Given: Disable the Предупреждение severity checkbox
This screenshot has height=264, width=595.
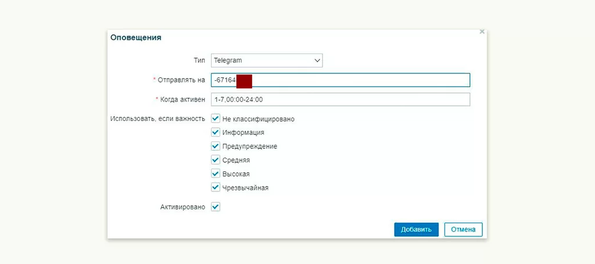Looking at the screenshot, I should tap(216, 146).
